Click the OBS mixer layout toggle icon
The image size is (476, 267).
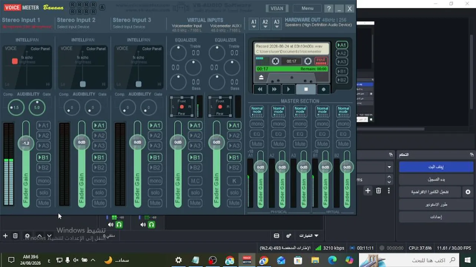277,236
